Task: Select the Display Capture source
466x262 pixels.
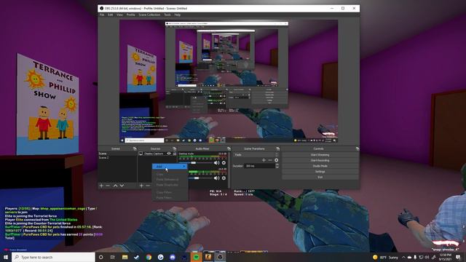Action: tap(153, 154)
